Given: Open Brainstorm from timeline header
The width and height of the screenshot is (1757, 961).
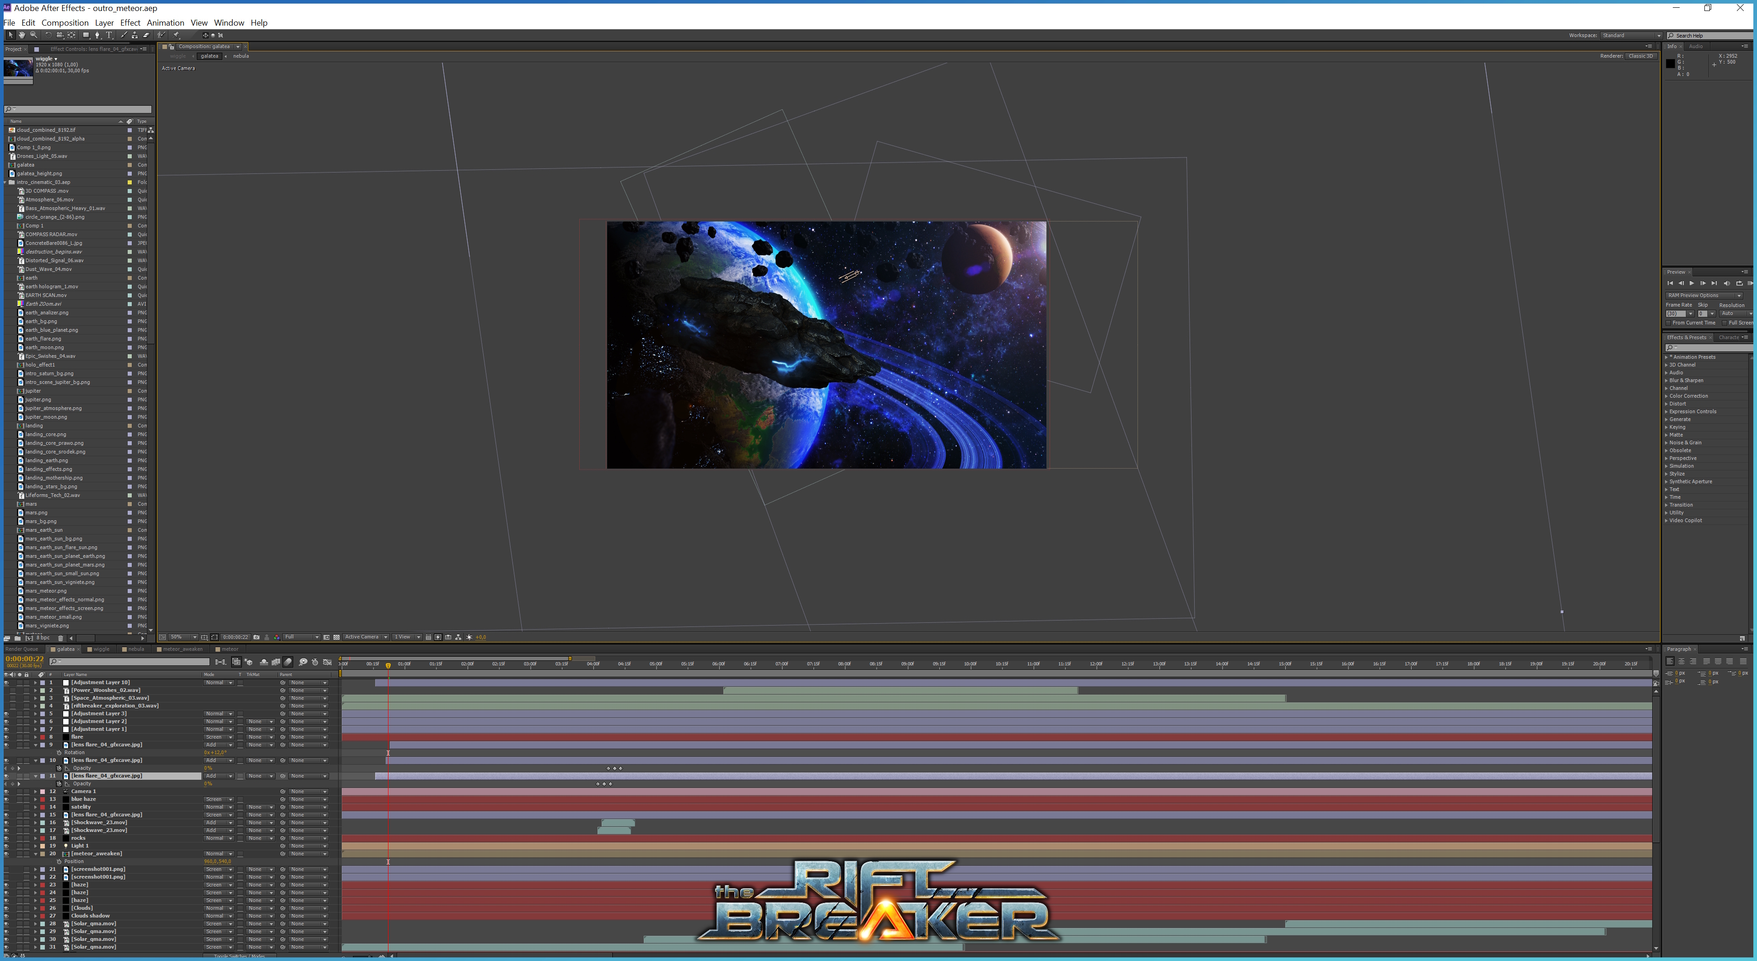Looking at the screenshot, I should 303,662.
